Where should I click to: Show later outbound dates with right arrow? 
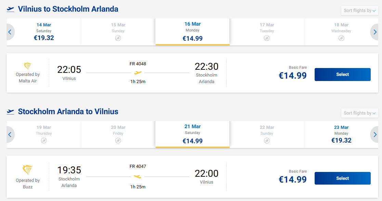[375, 32]
